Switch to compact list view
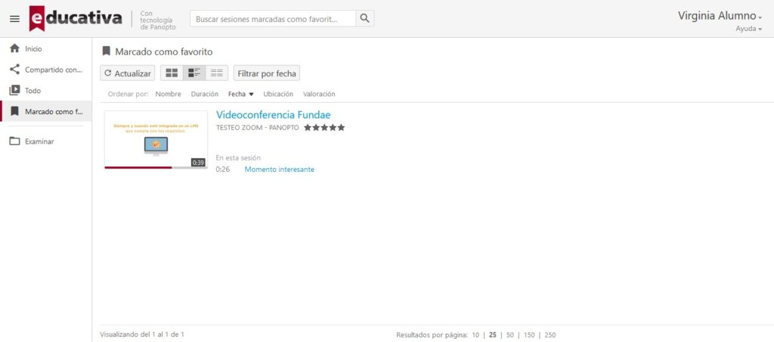774x342 pixels. click(217, 73)
